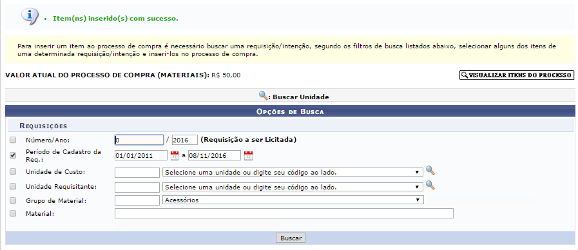The image size is (578, 250).
Task: Click the info speech bubble icon
Action: point(30,16)
